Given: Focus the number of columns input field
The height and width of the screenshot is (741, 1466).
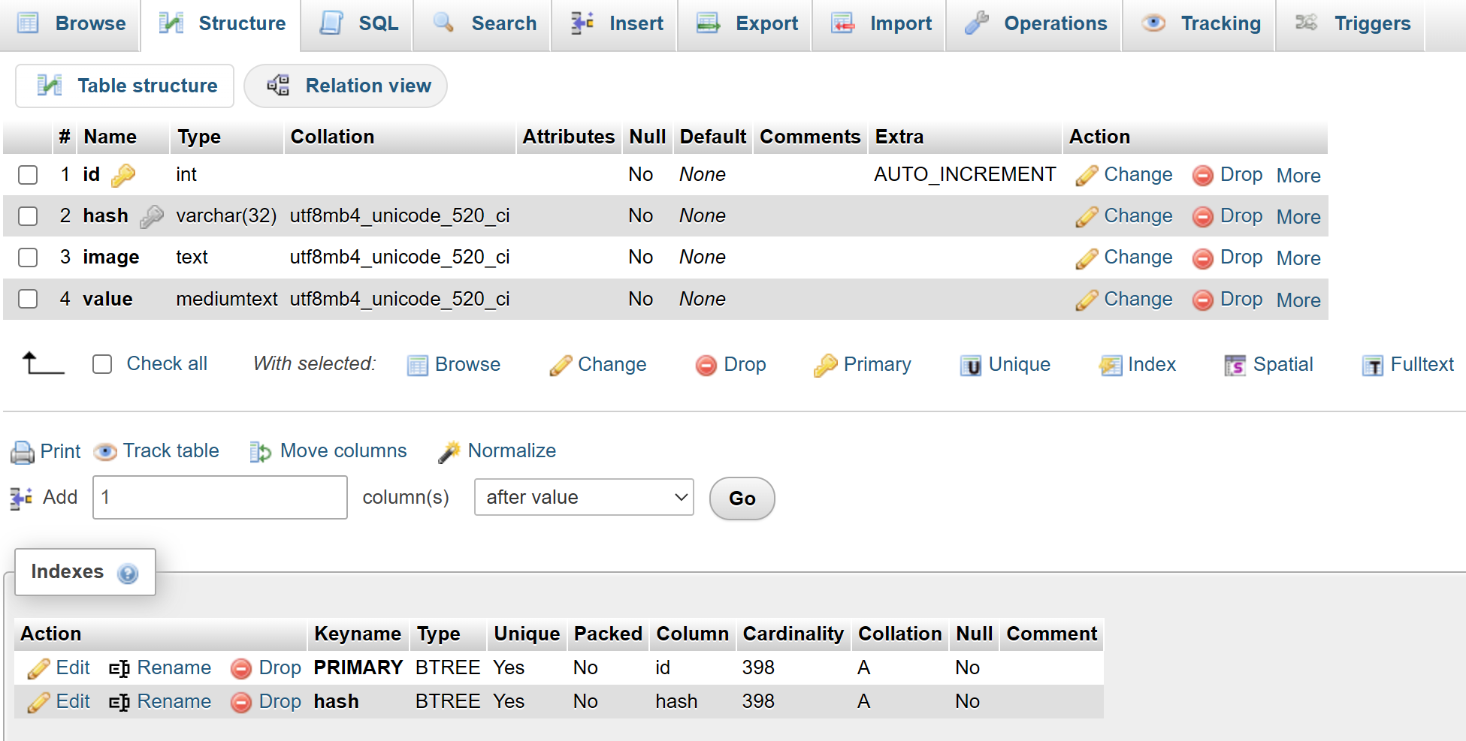Looking at the screenshot, I should point(220,497).
